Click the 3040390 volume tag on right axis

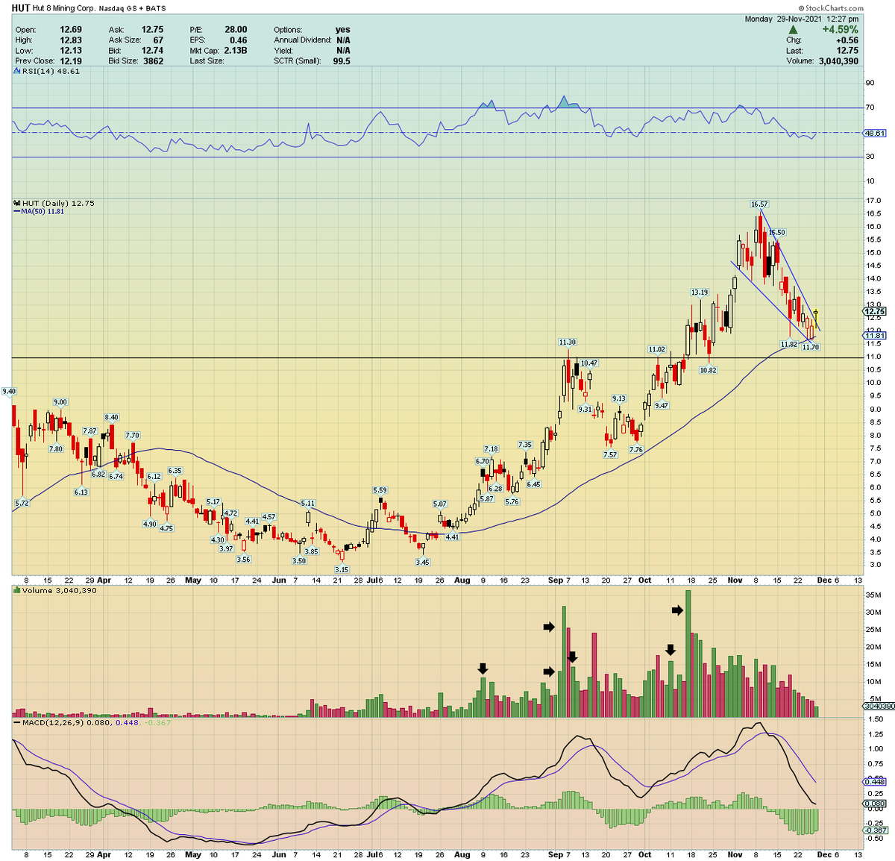(878, 706)
